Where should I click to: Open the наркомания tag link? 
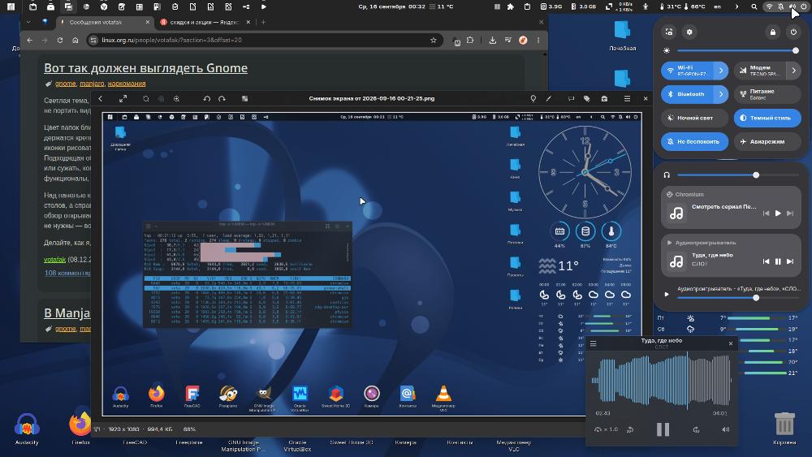(x=127, y=84)
